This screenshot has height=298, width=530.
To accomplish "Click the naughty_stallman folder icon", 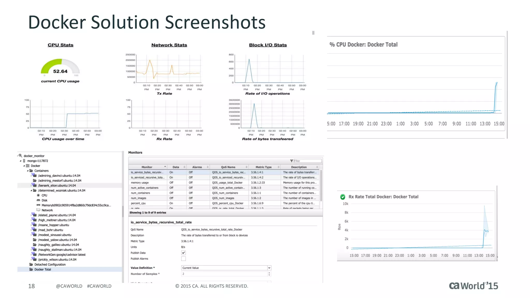I will click(x=34, y=250).
